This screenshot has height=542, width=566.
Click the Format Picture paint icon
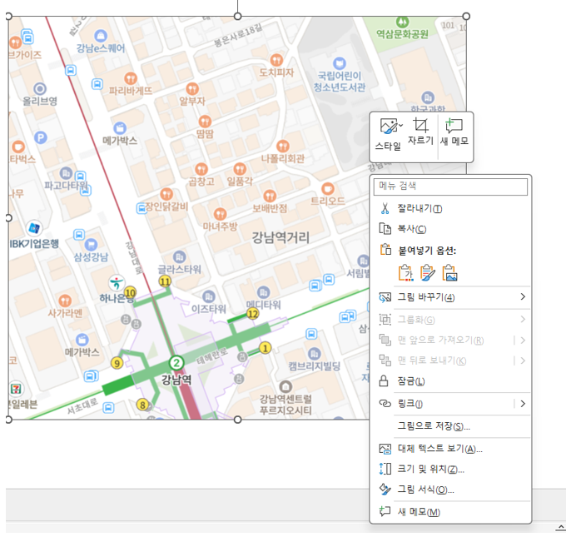point(385,490)
